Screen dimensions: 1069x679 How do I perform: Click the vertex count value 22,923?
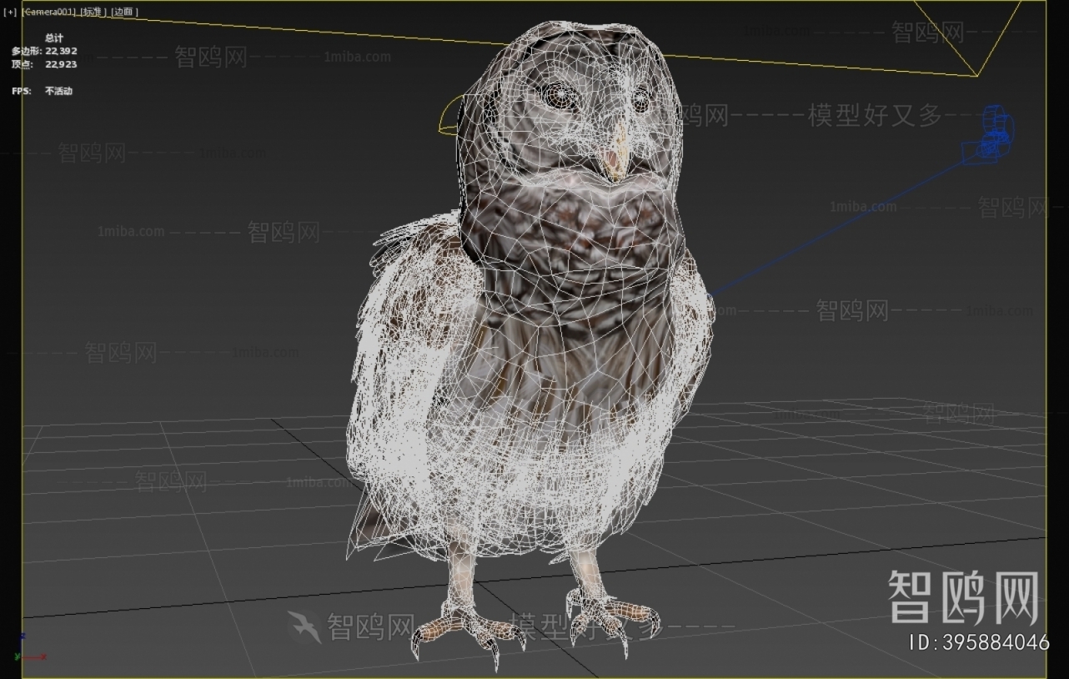click(x=61, y=64)
